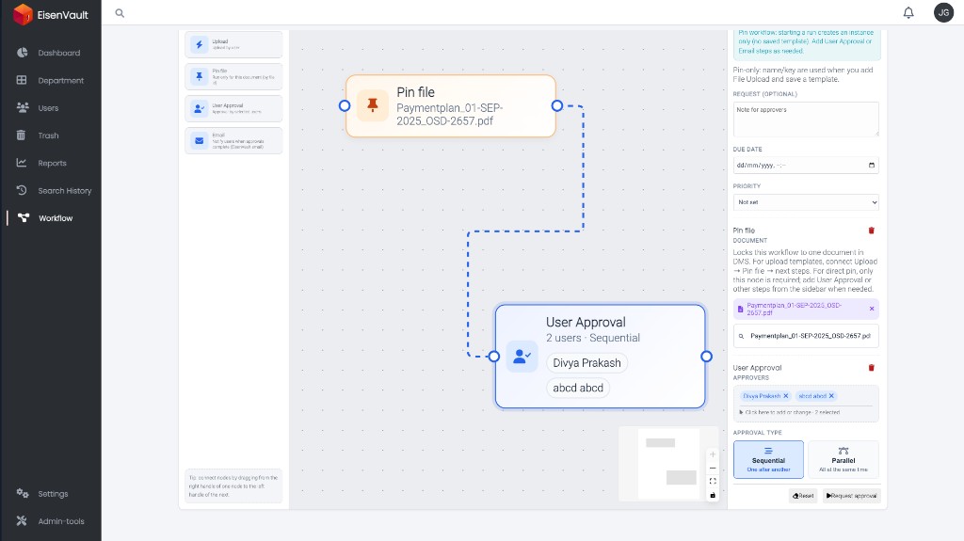Focus the Note for approvers request field

pos(806,119)
